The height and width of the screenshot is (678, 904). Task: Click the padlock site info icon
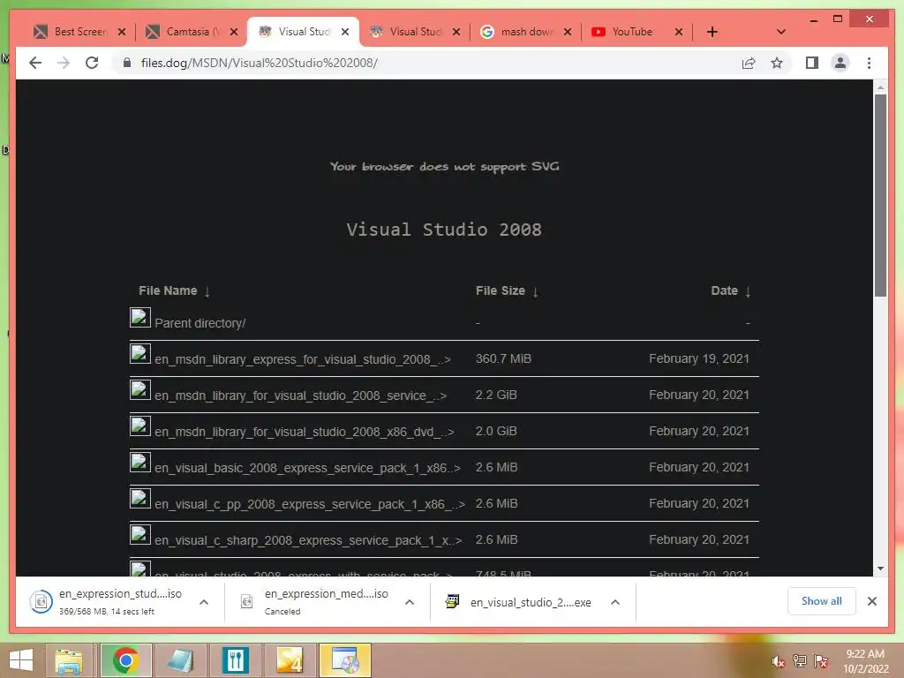pos(127,63)
